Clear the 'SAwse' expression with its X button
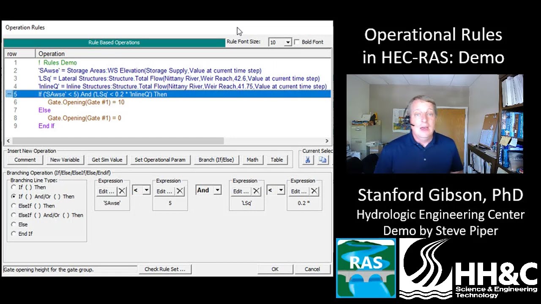This screenshot has width=541, height=304. point(122,191)
